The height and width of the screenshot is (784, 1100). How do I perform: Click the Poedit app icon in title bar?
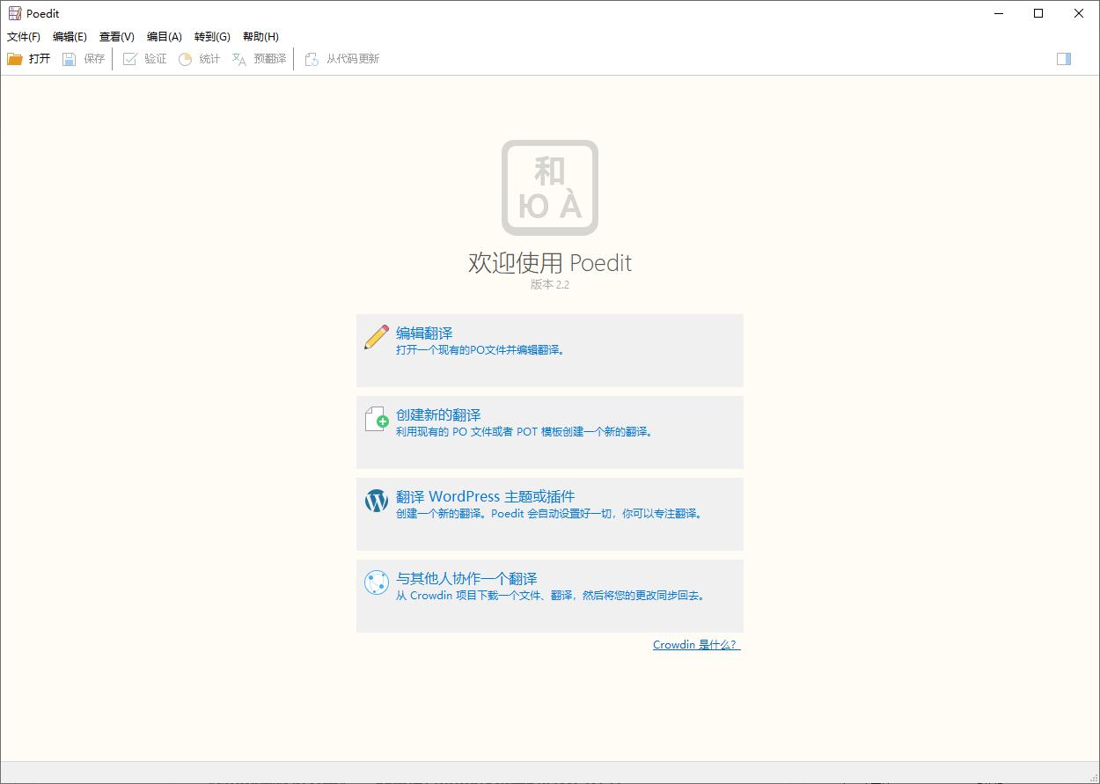coord(15,13)
